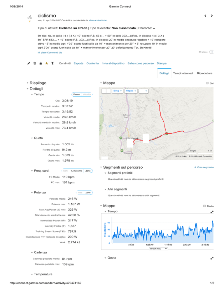The width and height of the screenshot is (224, 290).
Task: Select bpm in heart rate toggle
Action: point(66,171)
